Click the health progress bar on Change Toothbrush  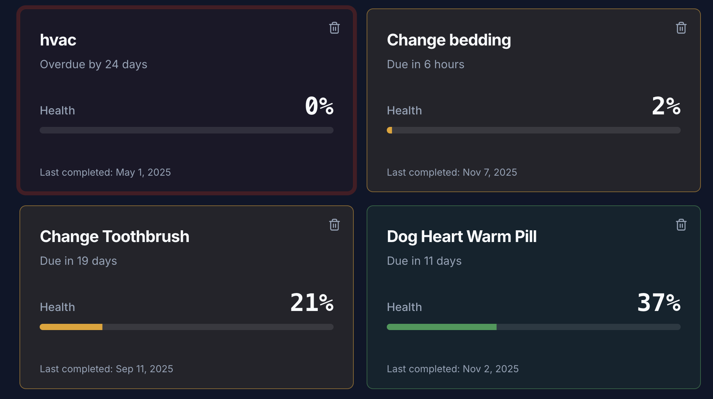tap(186, 327)
